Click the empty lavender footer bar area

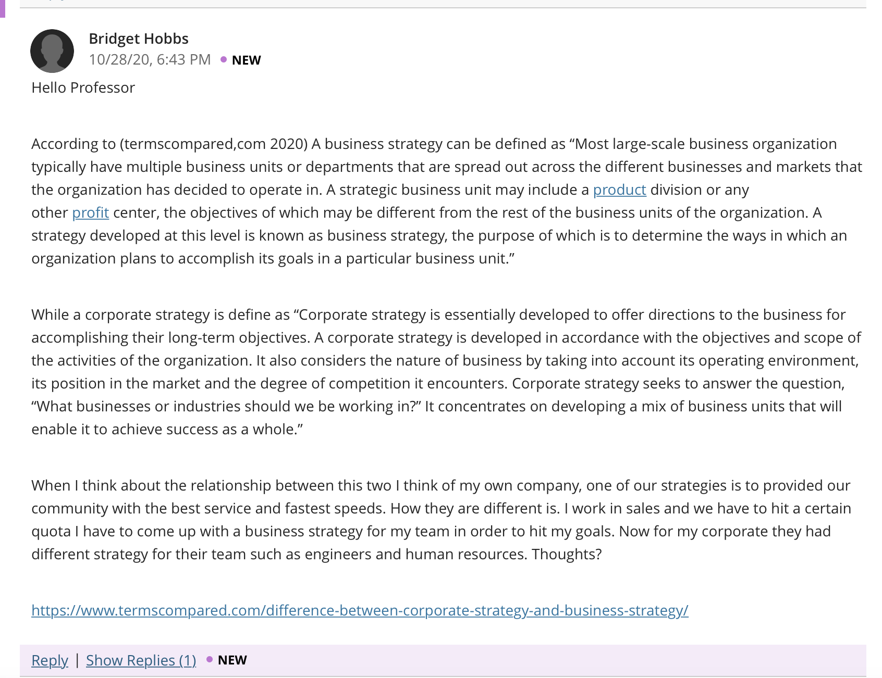coord(558,660)
